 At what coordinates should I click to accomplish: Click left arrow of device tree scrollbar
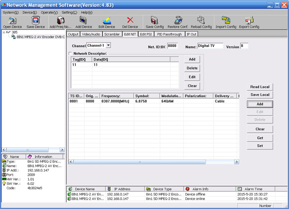(4, 150)
